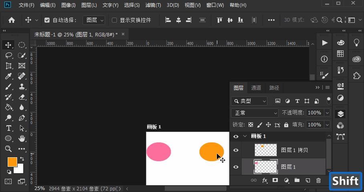Select the Elliptical Marquee tool
Viewport: 364px width, 192px height.
click(22, 45)
